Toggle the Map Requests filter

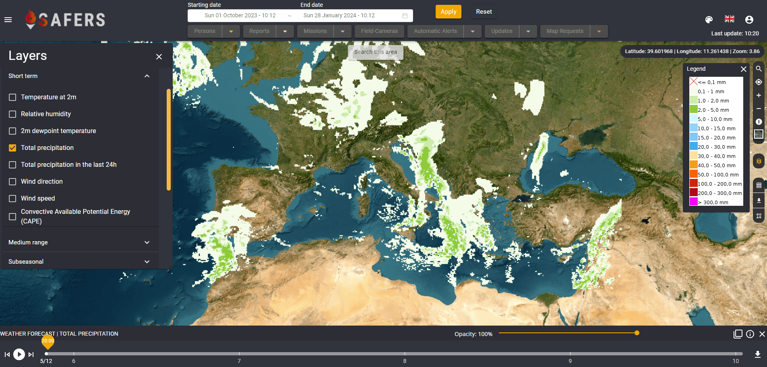tap(565, 31)
